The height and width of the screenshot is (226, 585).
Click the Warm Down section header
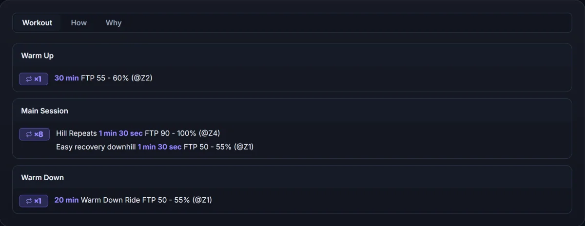[42, 178]
